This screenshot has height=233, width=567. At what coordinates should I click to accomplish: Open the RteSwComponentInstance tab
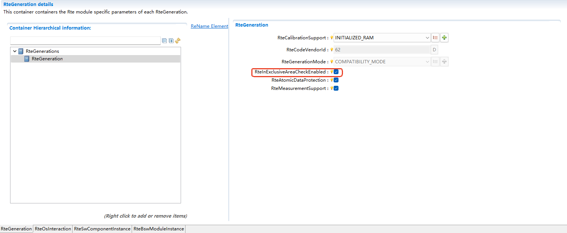point(102,229)
